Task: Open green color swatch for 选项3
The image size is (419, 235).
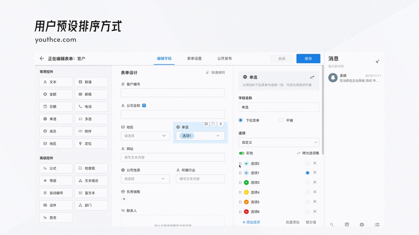Action: [246, 182]
